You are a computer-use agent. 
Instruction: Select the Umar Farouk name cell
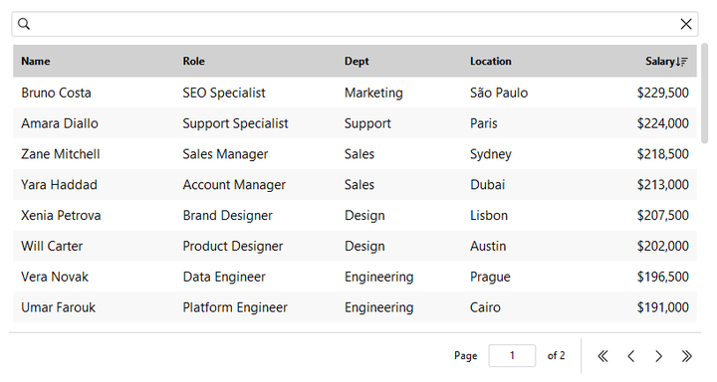[x=58, y=307]
